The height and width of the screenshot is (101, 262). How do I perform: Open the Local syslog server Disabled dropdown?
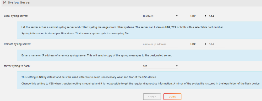tap(160, 16)
